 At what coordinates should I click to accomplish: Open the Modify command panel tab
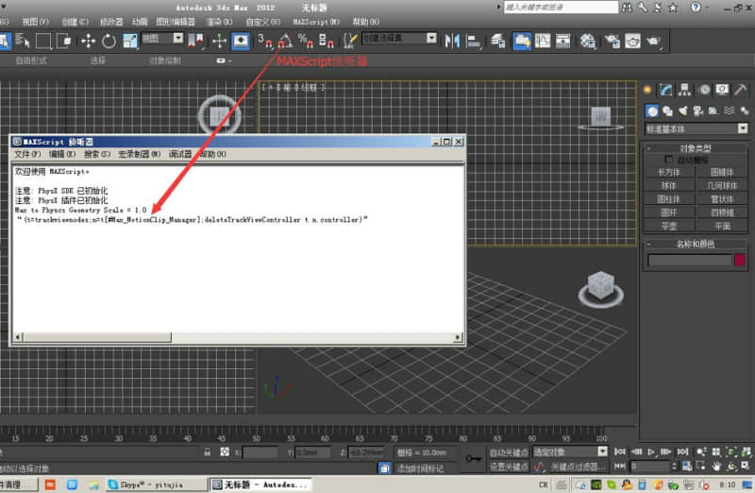(666, 90)
